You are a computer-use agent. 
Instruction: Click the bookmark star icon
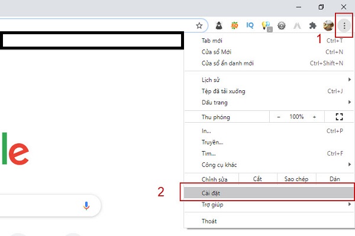199,25
